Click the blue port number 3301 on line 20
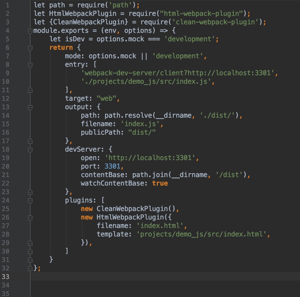 [112, 166]
